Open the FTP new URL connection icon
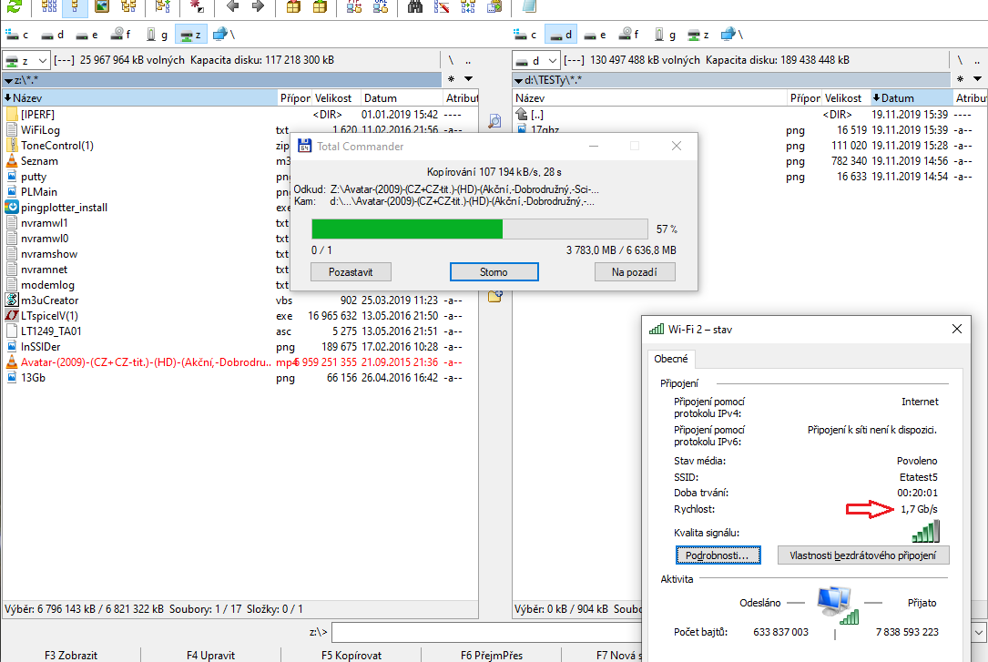This screenshot has width=988, height=662. coord(381,6)
